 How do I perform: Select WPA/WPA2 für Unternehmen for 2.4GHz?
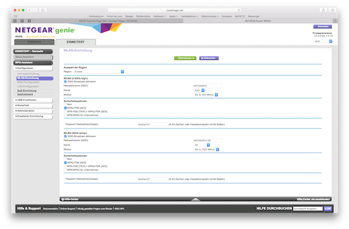pyautogui.click(x=65, y=115)
